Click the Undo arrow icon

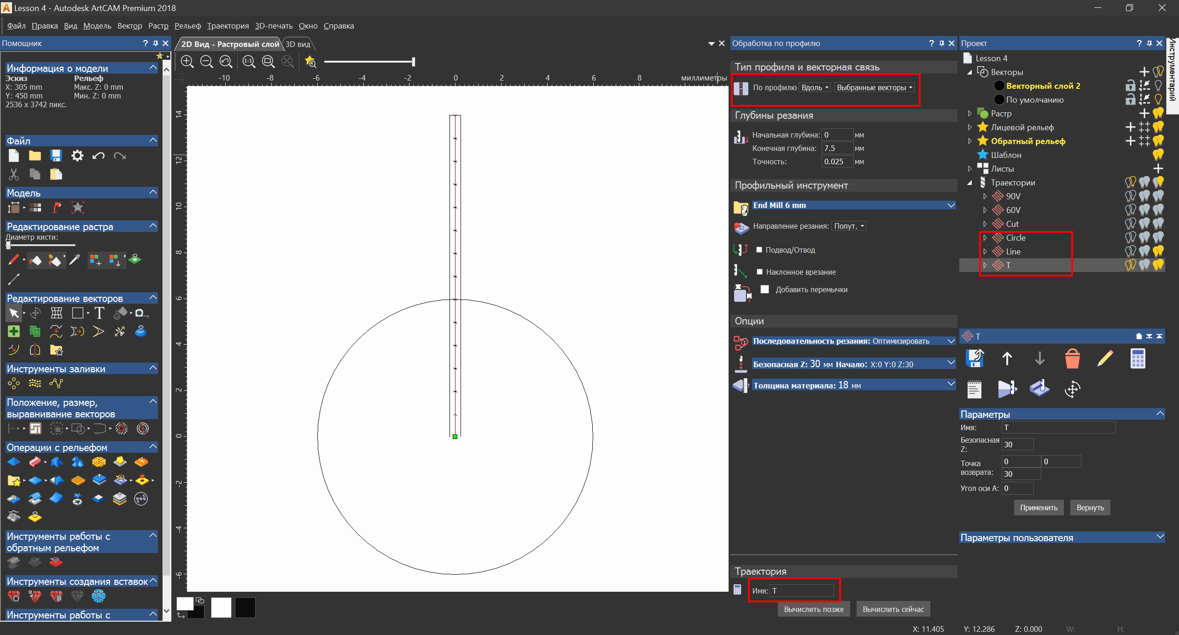pyautogui.click(x=98, y=156)
